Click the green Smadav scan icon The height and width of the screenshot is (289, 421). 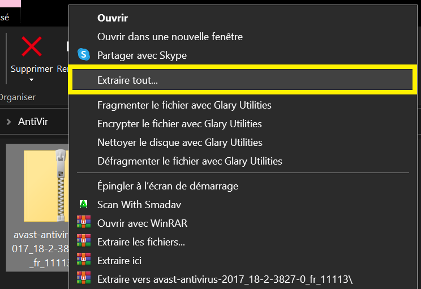click(x=84, y=204)
